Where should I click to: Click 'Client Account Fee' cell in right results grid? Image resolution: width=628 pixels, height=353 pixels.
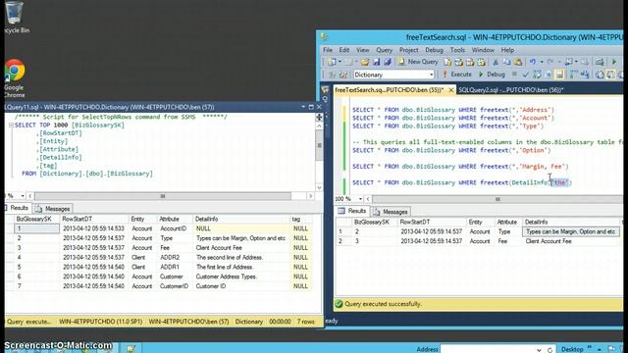point(571,241)
